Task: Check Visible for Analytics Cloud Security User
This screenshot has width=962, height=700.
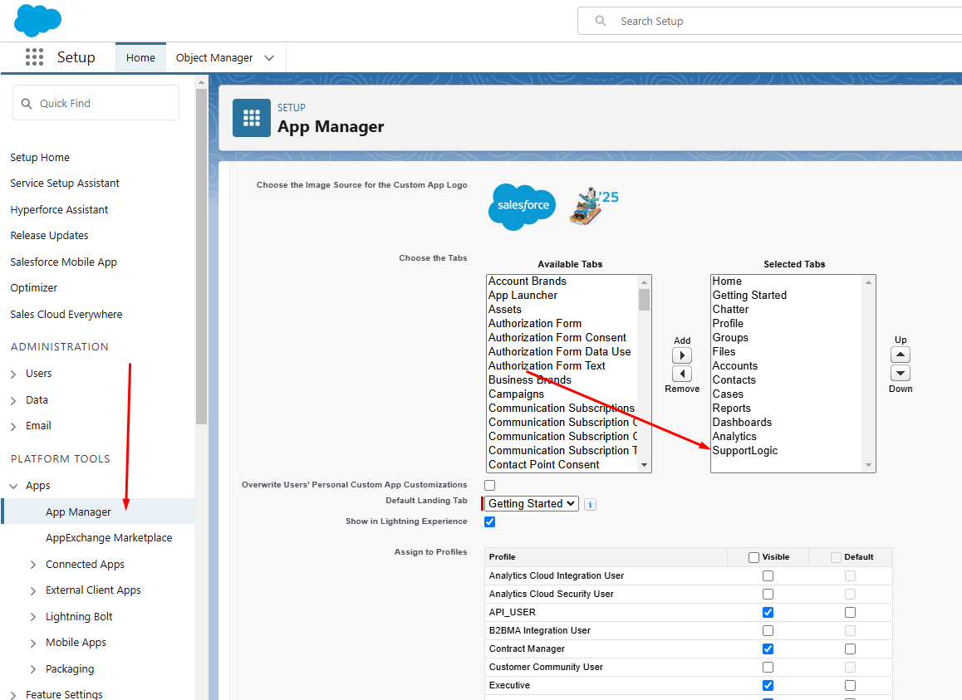Action: coord(768,594)
